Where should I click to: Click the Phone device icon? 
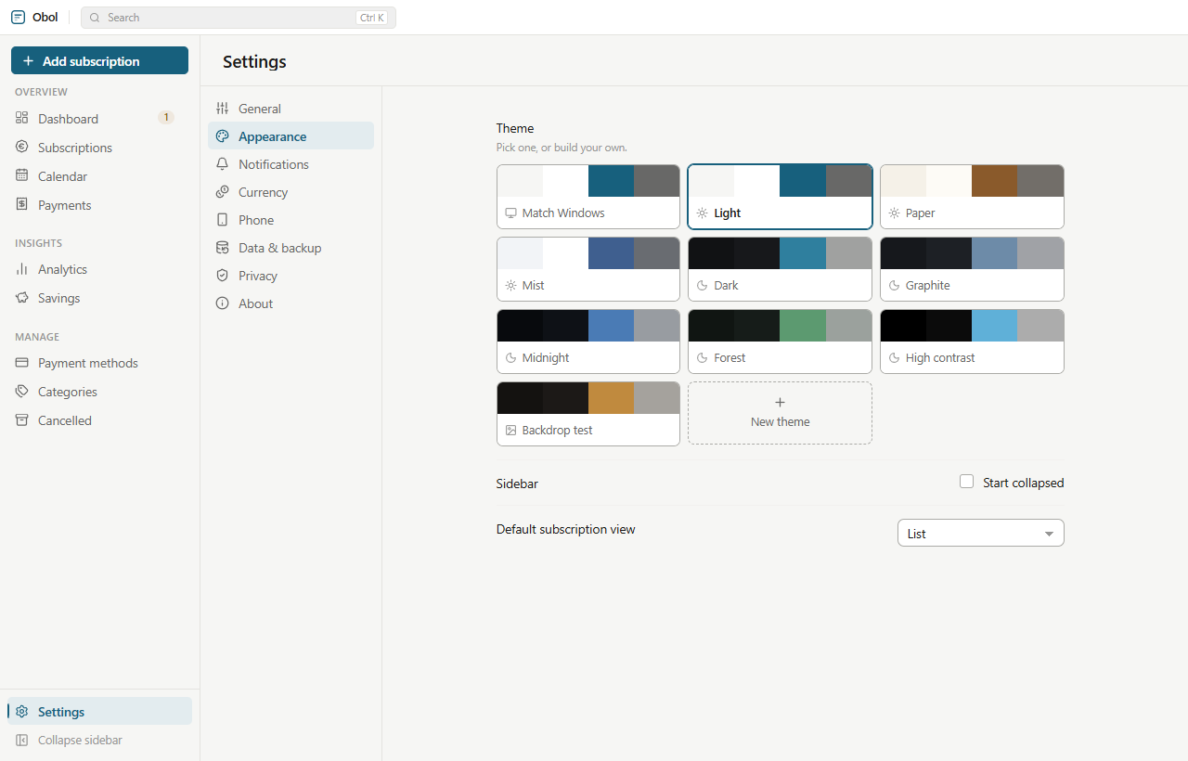coord(222,220)
